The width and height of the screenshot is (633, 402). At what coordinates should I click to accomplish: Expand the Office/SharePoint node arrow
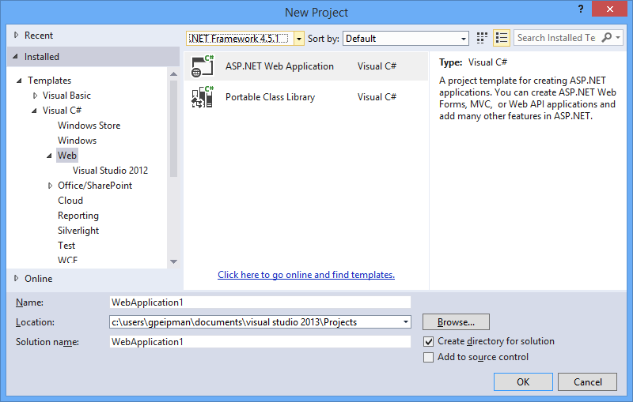50,186
